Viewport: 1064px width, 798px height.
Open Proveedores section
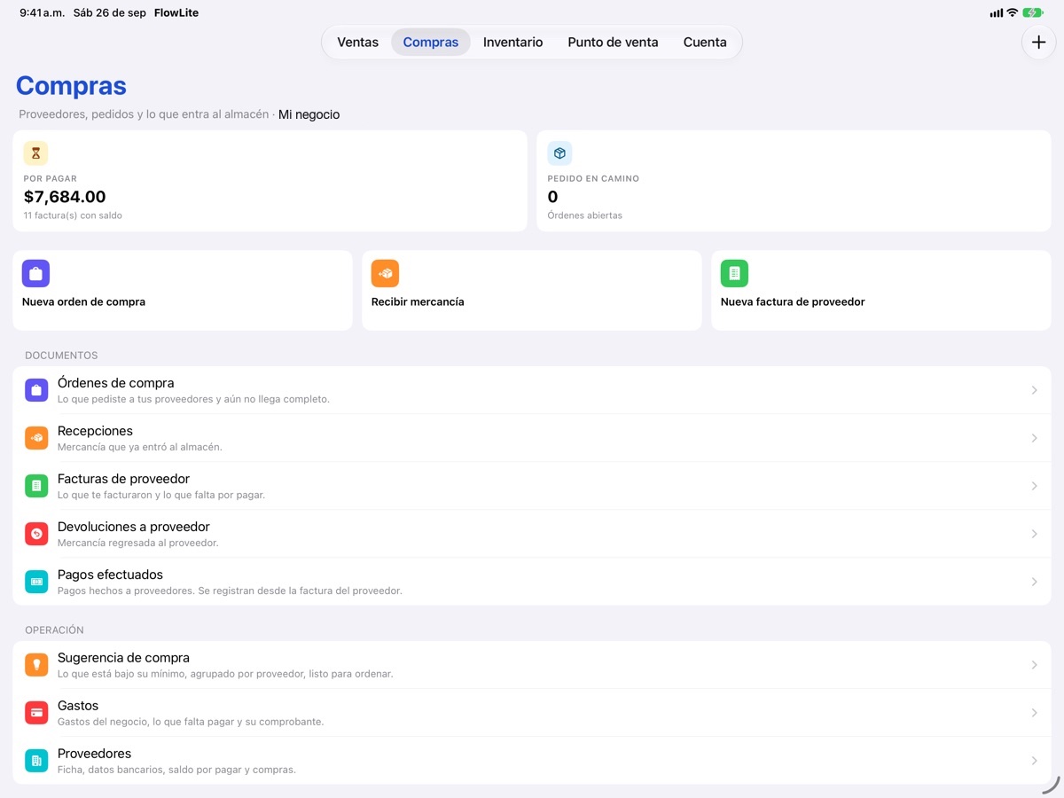click(532, 761)
